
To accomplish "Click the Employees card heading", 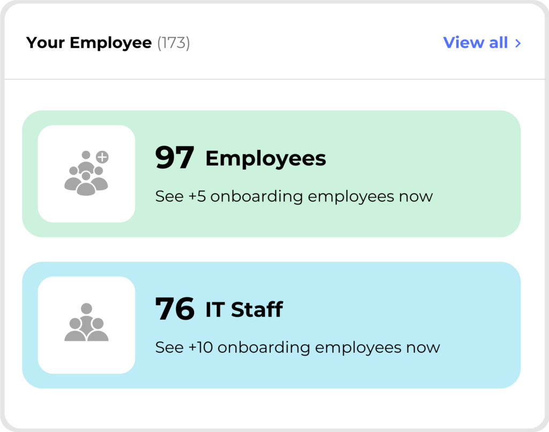I will coord(265,158).
